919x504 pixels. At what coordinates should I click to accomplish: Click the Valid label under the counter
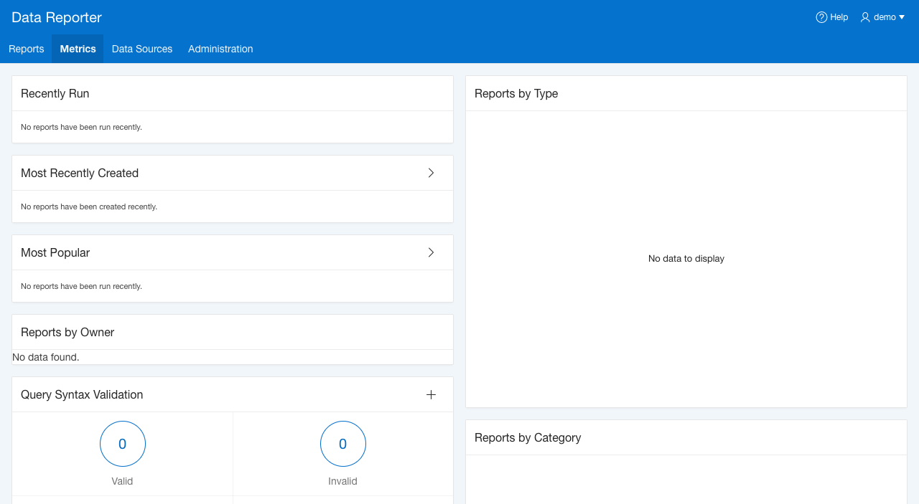click(x=122, y=481)
